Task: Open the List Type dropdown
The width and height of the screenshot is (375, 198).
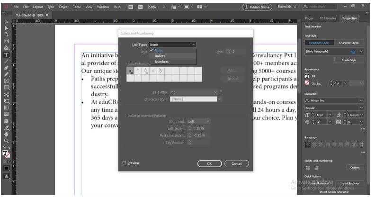Action: click(172, 45)
